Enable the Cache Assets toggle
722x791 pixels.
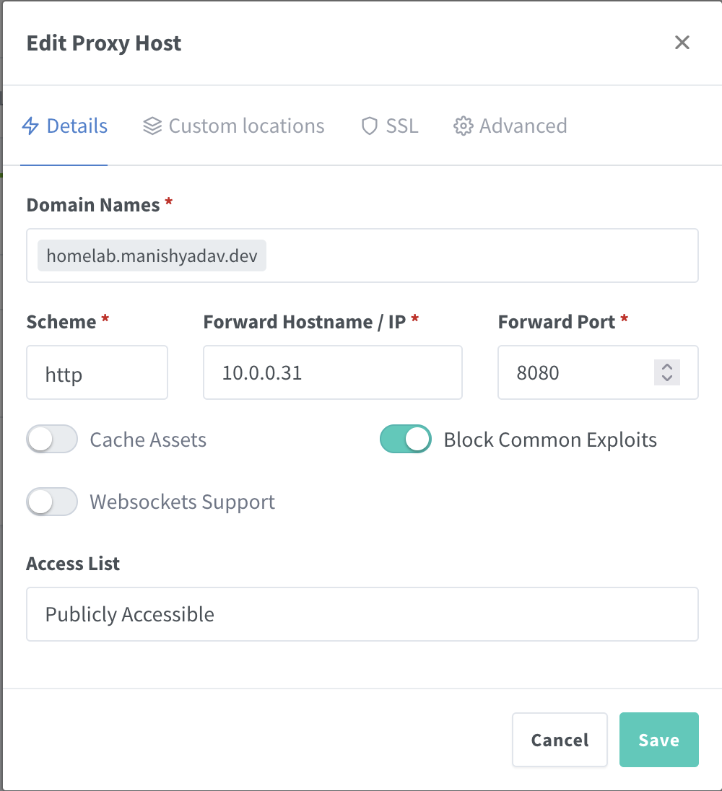[52, 440]
